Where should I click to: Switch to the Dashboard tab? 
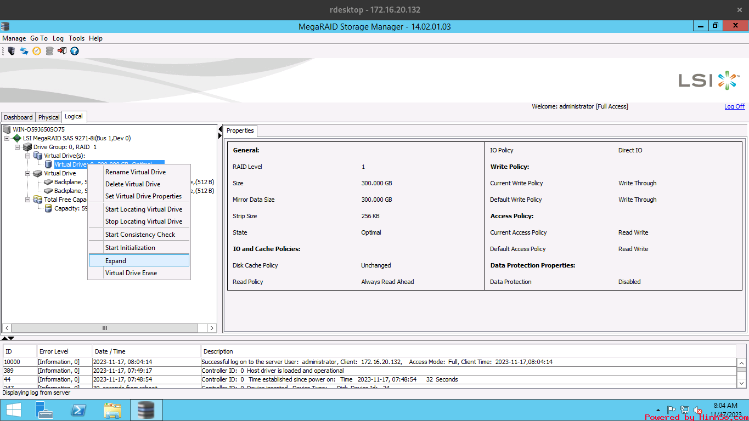coord(18,117)
